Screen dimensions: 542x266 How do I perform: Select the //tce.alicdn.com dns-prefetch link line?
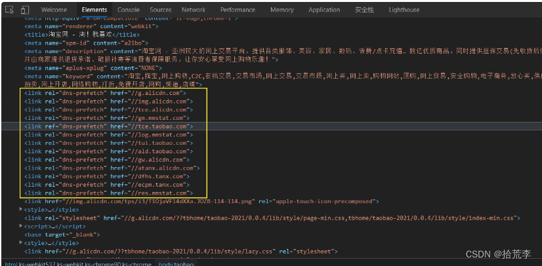pyautogui.click(x=108, y=109)
